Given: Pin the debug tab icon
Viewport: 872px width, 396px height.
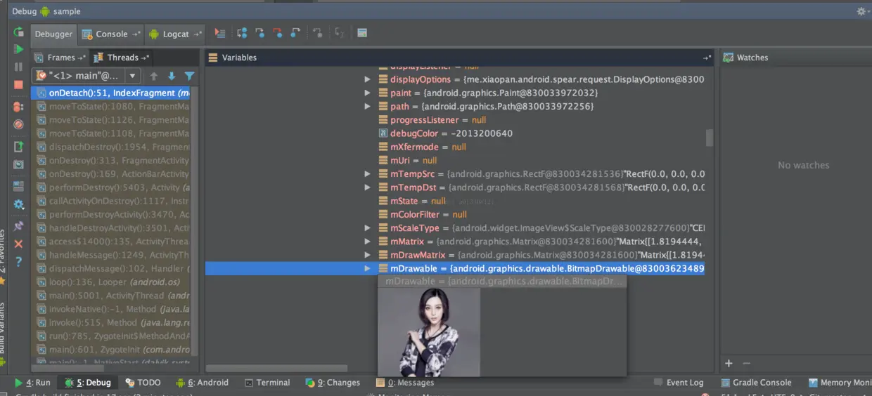Looking at the screenshot, I should [x=18, y=226].
